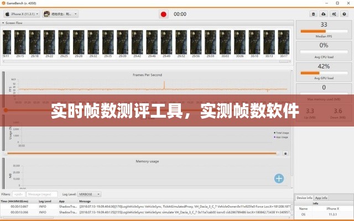The height and width of the screenshot is (221, 354).
Task: Open the iPhone X device dropdown
Action: tap(22, 14)
